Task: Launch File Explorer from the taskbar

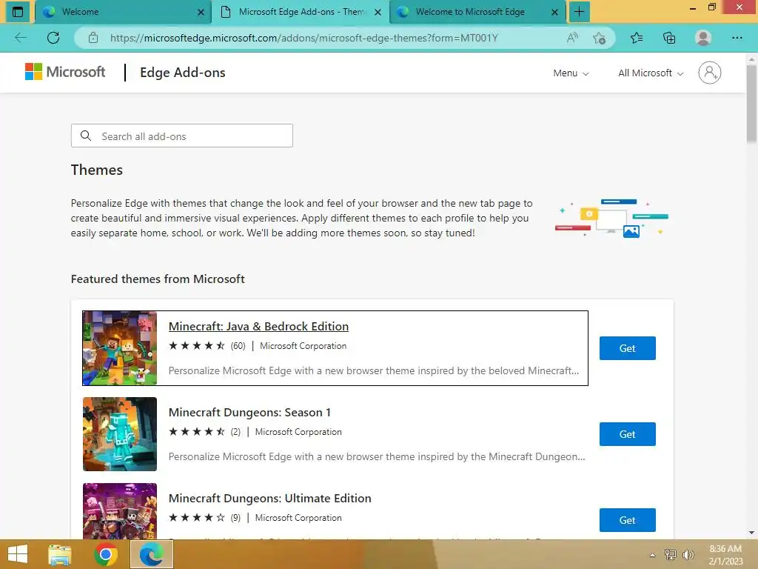Action: (x=60, y=554)
